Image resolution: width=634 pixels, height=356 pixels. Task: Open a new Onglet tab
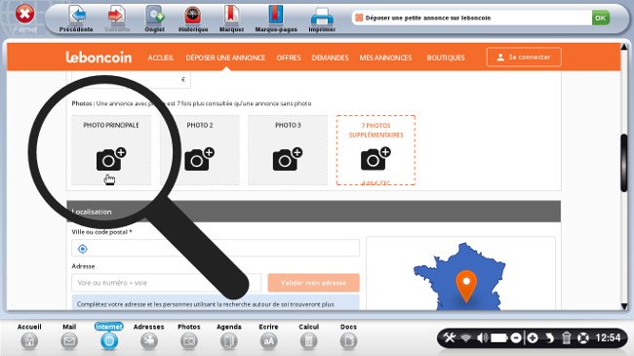tap(154, 19)
